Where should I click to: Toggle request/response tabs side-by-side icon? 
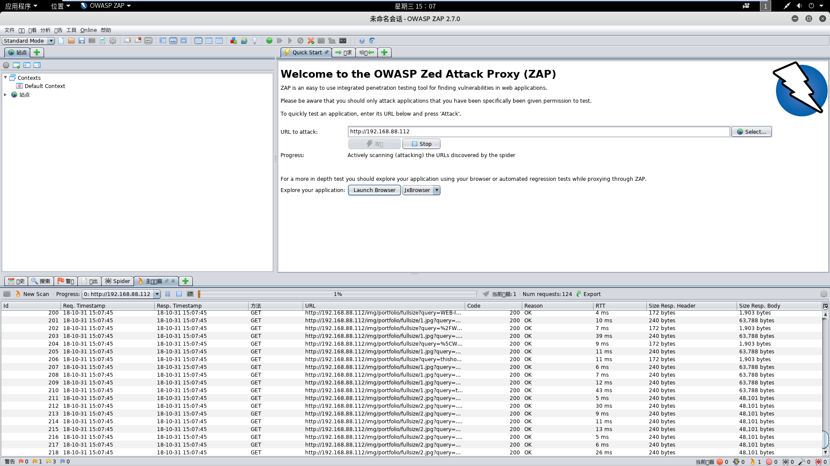[198, 41]
